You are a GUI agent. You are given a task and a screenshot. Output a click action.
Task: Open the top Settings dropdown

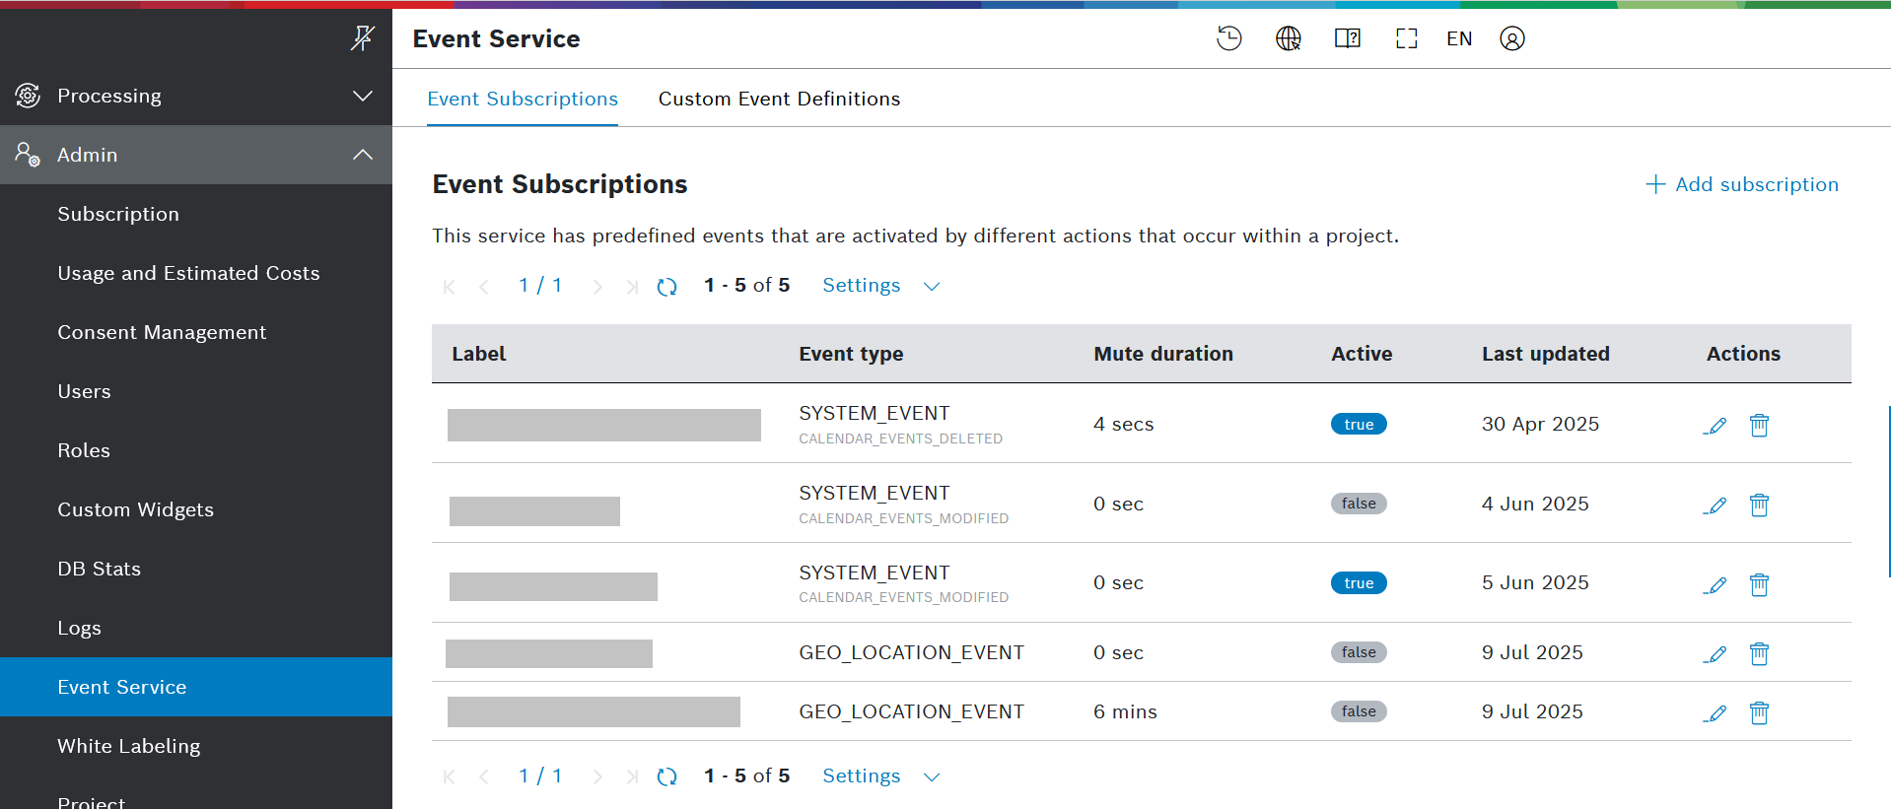pos(880,286)
